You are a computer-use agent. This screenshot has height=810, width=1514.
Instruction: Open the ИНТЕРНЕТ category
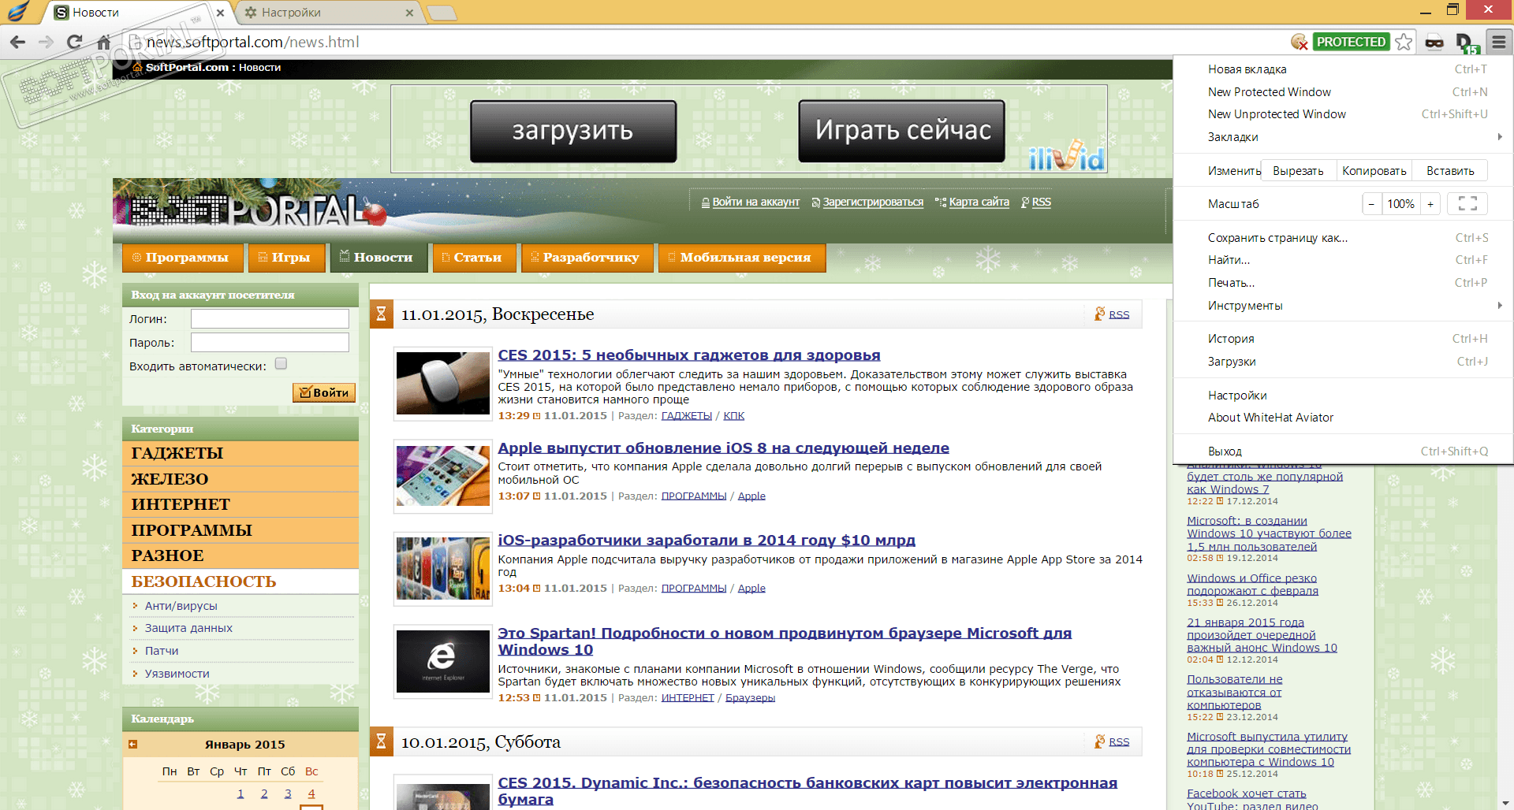[x=241, y=504]
